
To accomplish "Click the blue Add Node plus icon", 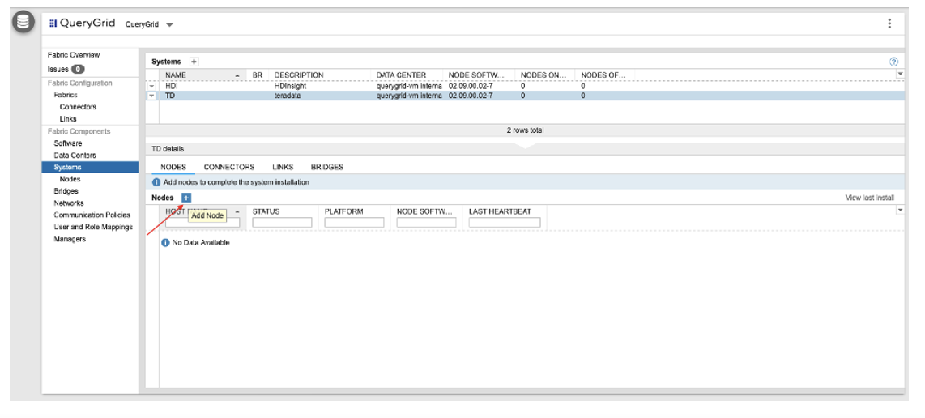I will (x=185, y=198).
